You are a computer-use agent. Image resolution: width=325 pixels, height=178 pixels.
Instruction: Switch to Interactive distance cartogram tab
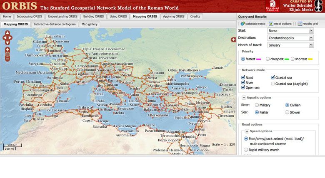pos(55,24)
